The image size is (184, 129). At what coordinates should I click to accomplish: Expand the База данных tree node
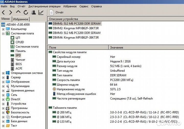(3, 122)
